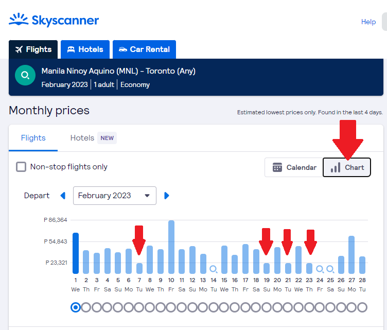This screenshot has height=330, width=387.
Task: Select the price bar for day 27
Action: click(x=351, y=255)
